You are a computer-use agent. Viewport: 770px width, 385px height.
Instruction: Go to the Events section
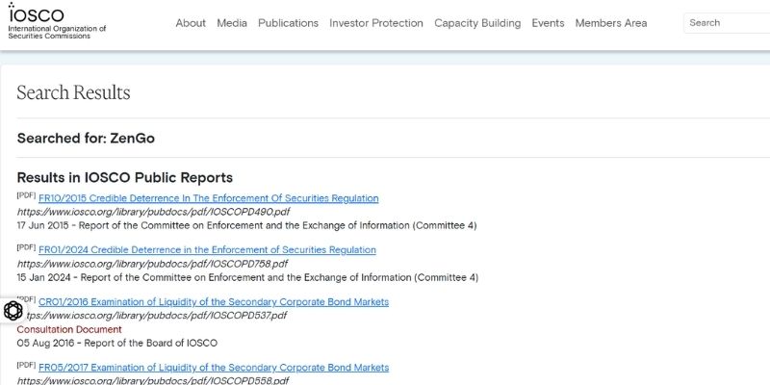(548, 23)
